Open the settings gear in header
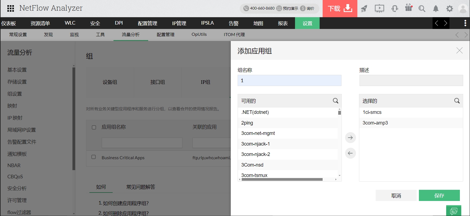Viewport: 470px width, 216px height. (449, 9)
